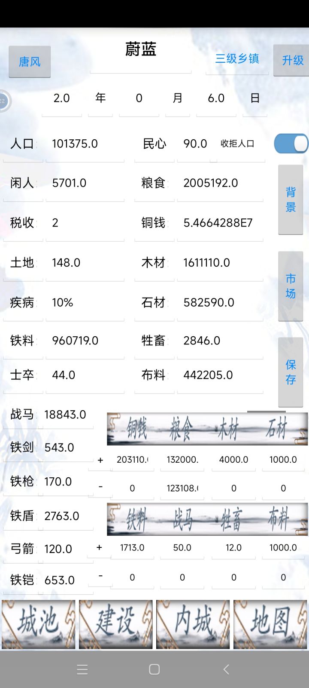Tap the income value 50.0 under 战马
Screen dimensions: 309x688
182,548
